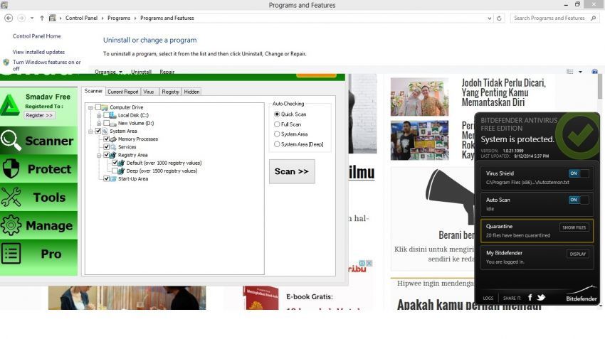Open the Smadav Scanner section
This screenshot has width=605, height=339.
coord(38,140)
